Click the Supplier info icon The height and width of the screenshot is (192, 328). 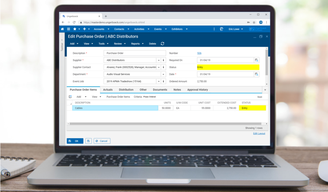pyautogui.click(x=163, y=60)
